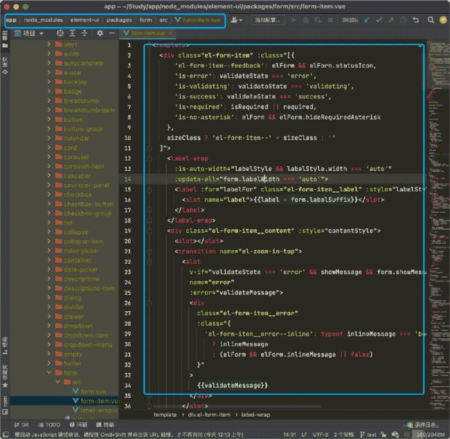Toggle the Structure tool window stripe button
Viewport: 450px width, 439px height.
point(5,346)
